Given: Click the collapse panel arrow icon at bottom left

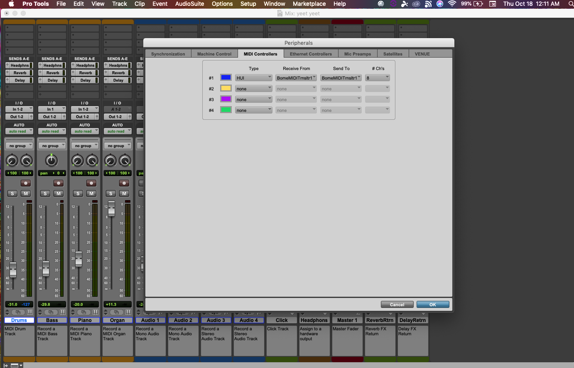Looking at the screenshot, I should (6, 366).
